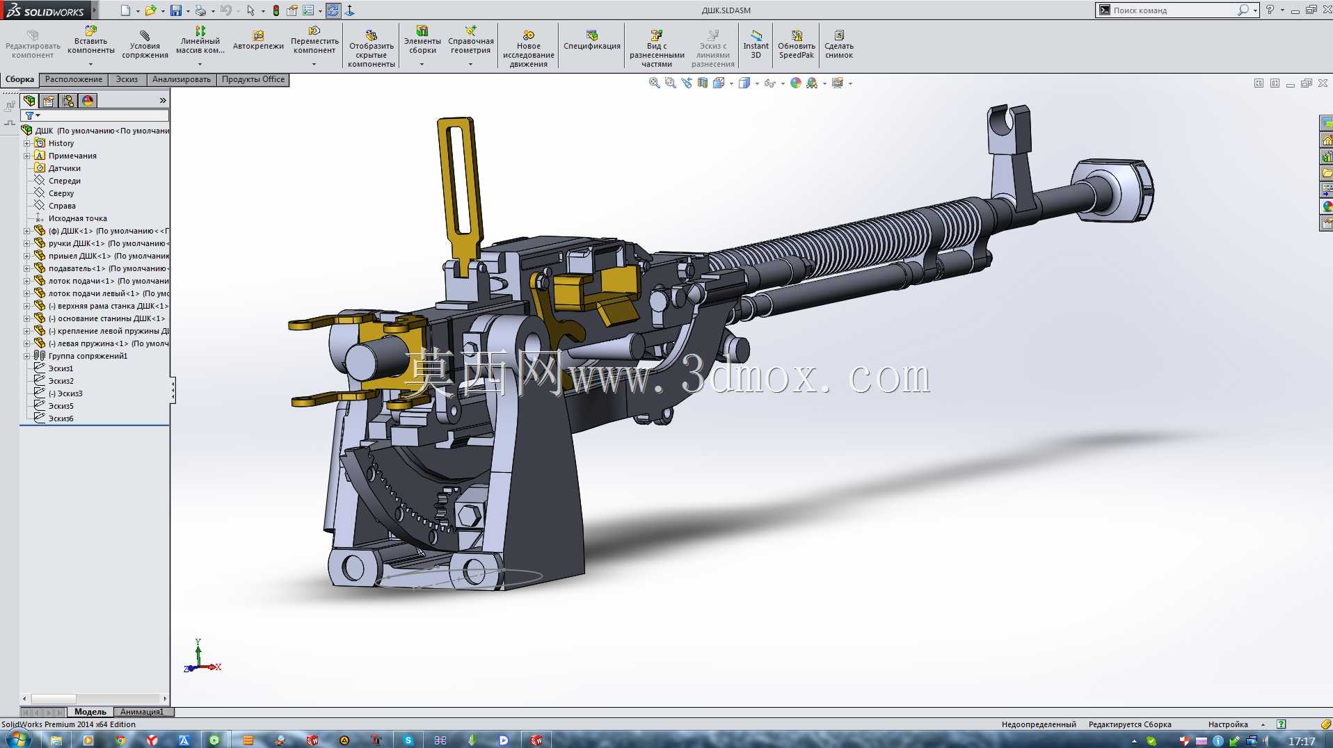Click the Edit Appearance color ball icon
1333x748 pixels.
tap(796, 83)
